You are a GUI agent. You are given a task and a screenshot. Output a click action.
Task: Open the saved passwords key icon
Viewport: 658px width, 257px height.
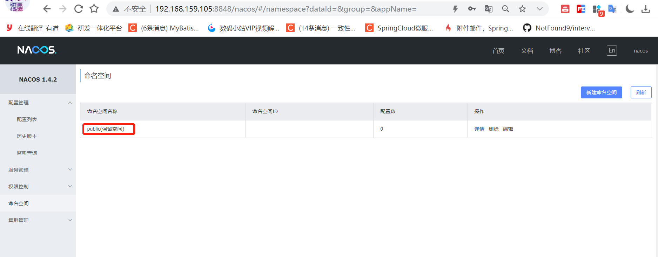[x=472, y=9]
